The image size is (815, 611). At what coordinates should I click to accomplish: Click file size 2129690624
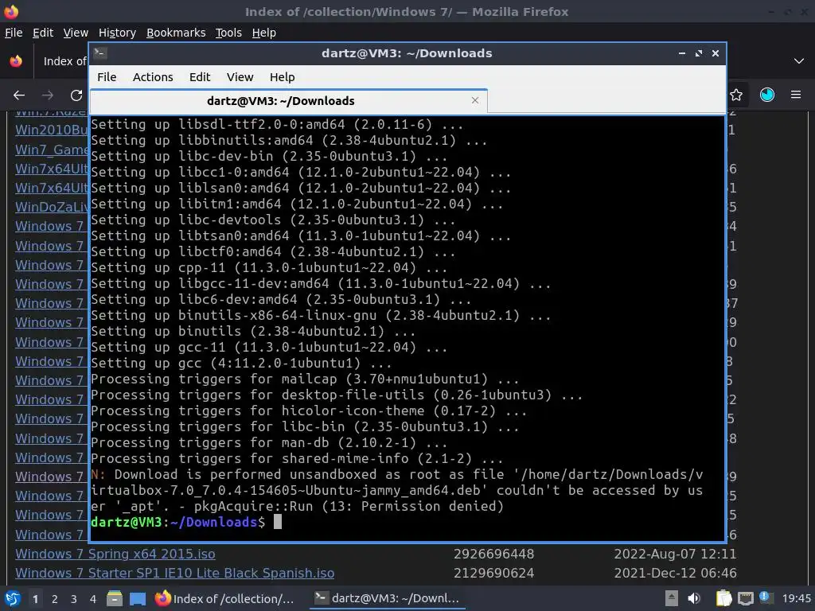click(493, 573)
